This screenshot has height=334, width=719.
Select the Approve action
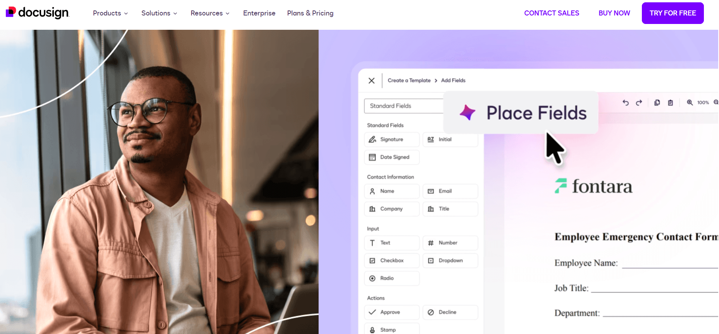[x=392, y=312]
